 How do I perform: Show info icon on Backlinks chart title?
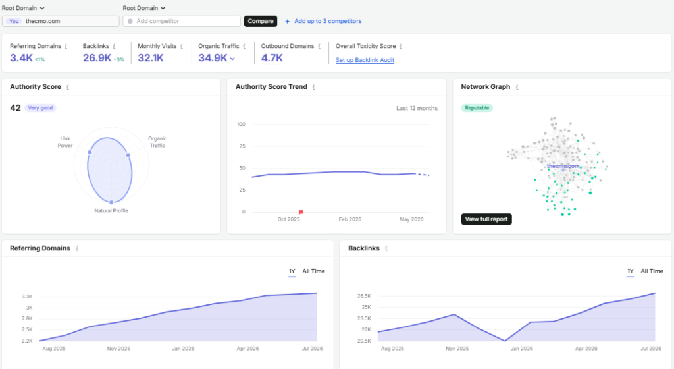pyautogui.click(x=386, y=248)
